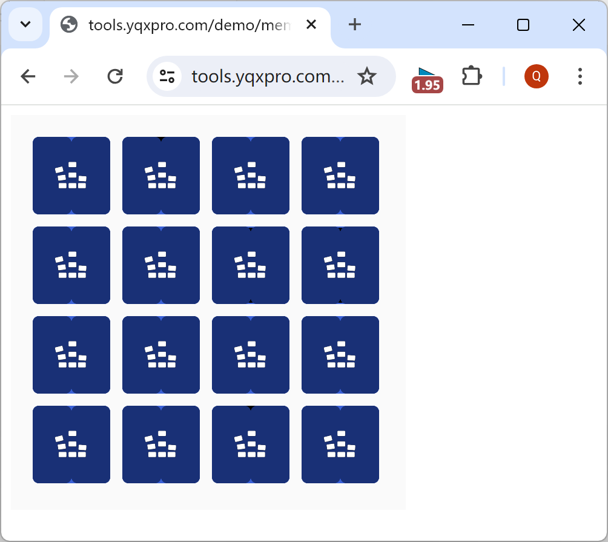Flip the first card in the third row
Image resolution: width=608 pixels, height=542 pixels.
(x=71, y=355)
